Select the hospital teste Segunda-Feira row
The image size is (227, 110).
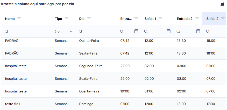(x=113, y=66)
